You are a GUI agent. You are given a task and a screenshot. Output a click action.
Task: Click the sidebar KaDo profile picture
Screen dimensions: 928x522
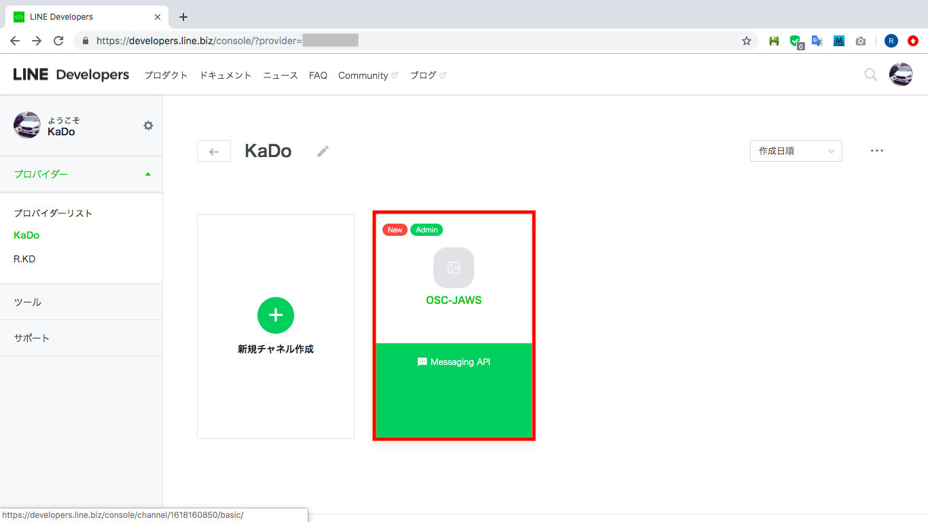point(27,125)
